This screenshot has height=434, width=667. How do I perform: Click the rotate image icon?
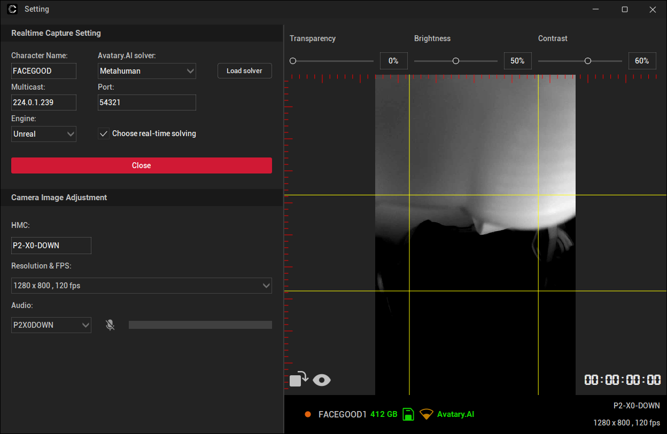click(x=299, y=378)
